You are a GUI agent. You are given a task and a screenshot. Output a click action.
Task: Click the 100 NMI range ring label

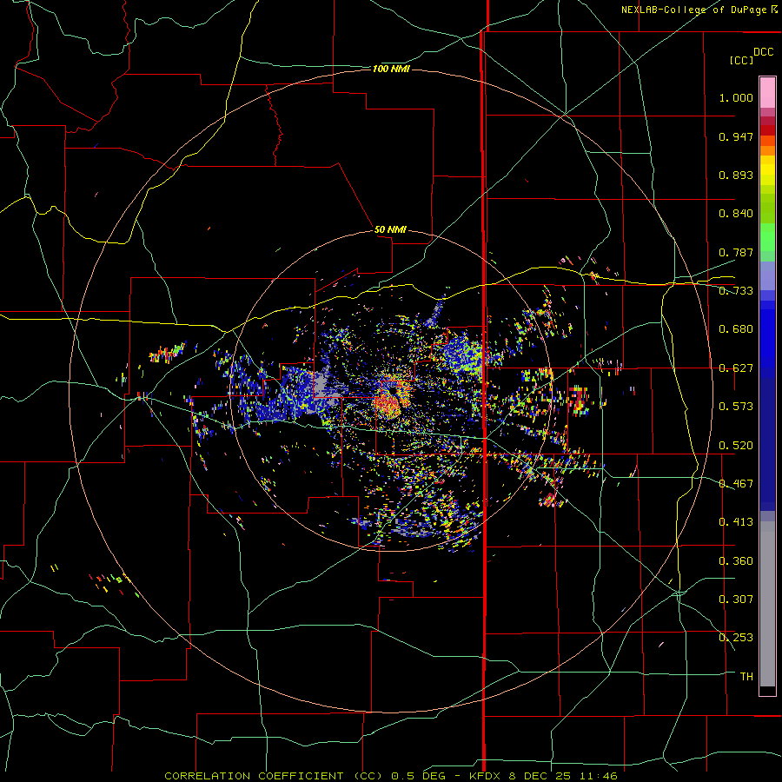pos(391,69)
